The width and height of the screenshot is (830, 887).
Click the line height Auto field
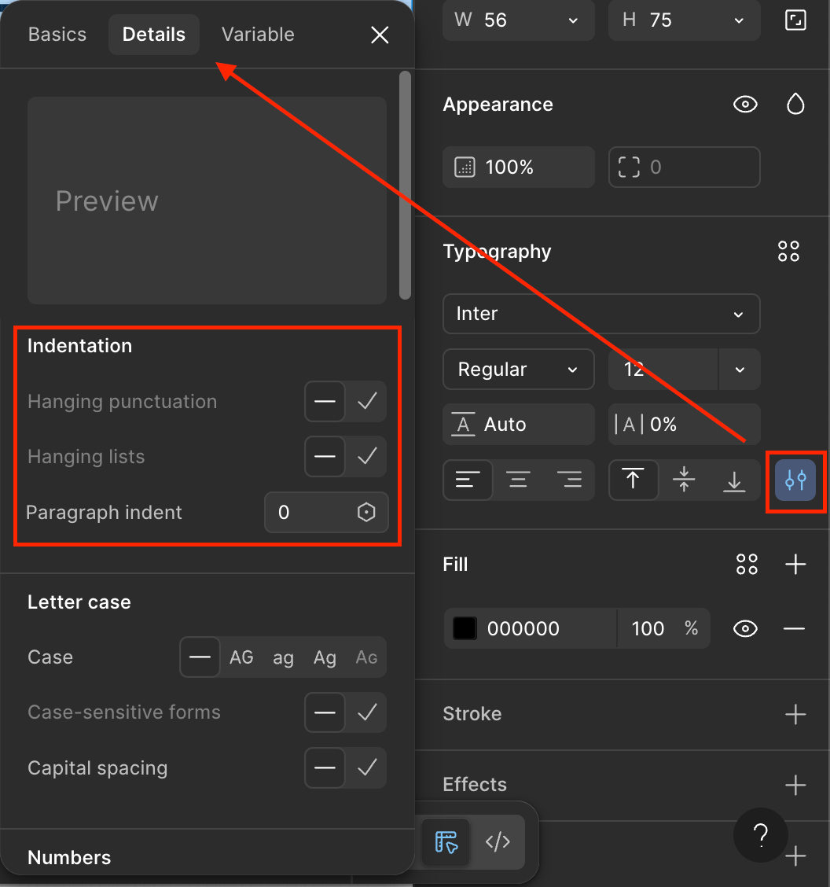click(519, 425)
